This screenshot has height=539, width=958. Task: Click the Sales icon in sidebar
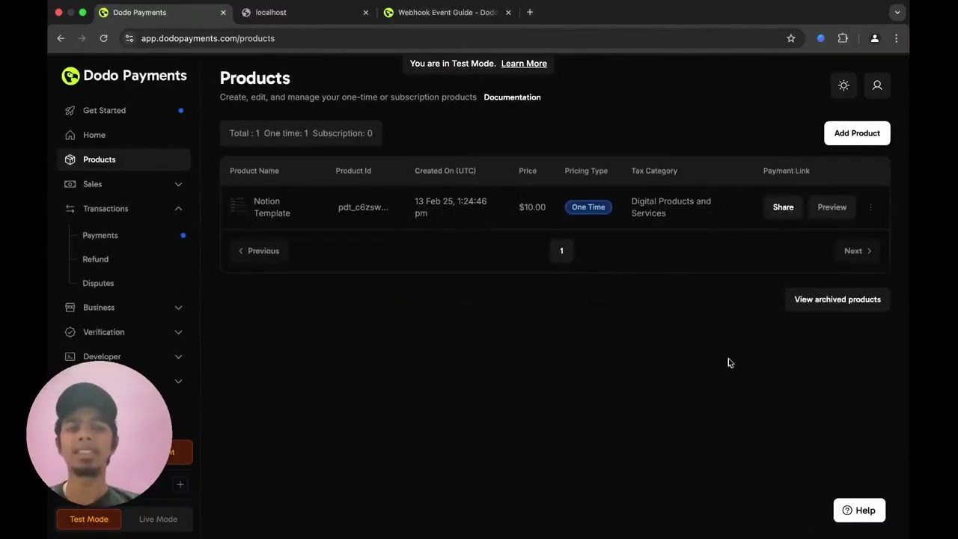coord(70,184)
